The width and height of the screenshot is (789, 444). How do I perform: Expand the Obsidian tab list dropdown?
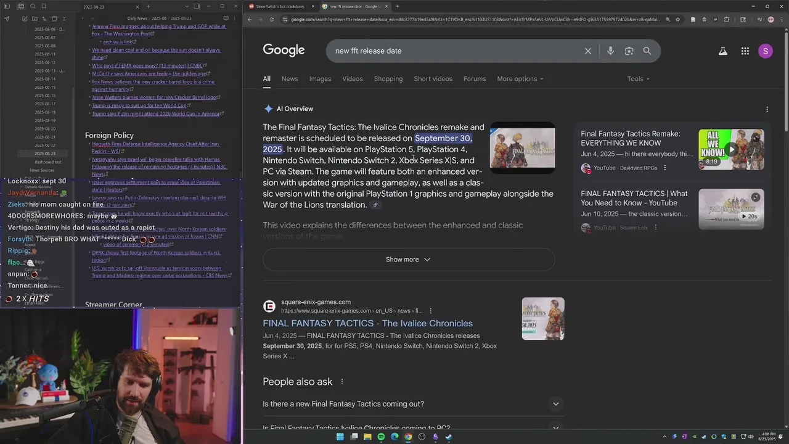coord(186,6)
